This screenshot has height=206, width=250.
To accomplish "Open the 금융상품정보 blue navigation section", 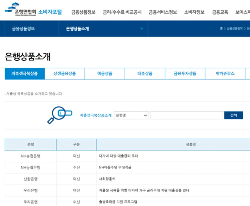I will 23,29.
